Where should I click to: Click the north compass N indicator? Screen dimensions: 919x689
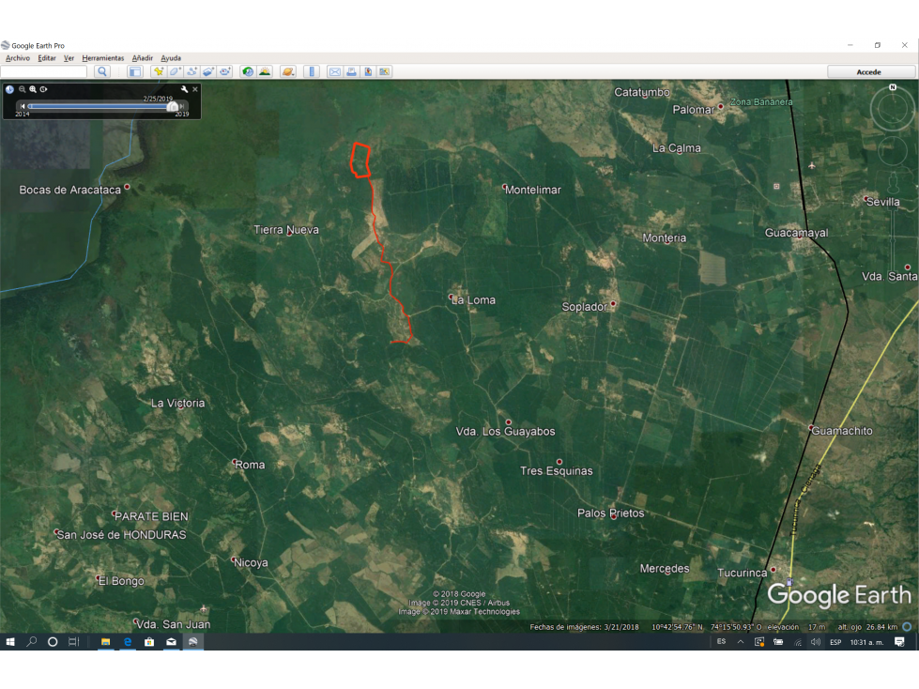[893, 87]
